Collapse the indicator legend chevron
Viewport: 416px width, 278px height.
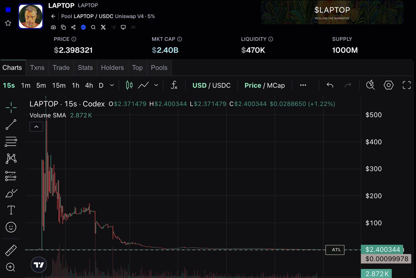pyautogui.click(x=36, y=127)
